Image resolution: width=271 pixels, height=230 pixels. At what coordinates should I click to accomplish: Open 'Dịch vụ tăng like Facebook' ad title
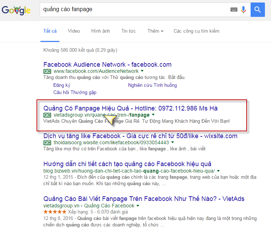coord(140,136)
